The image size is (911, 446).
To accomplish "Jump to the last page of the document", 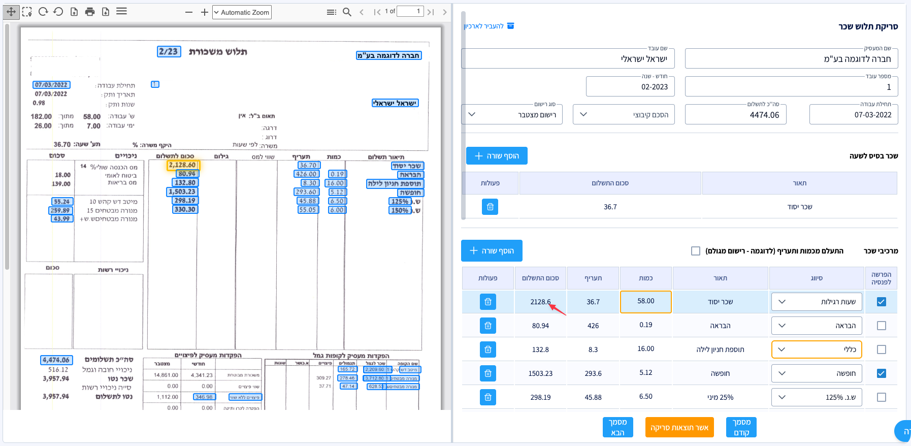I will [431, 12].
